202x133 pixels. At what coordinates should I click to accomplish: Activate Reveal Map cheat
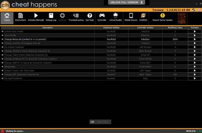coord(195,67)
